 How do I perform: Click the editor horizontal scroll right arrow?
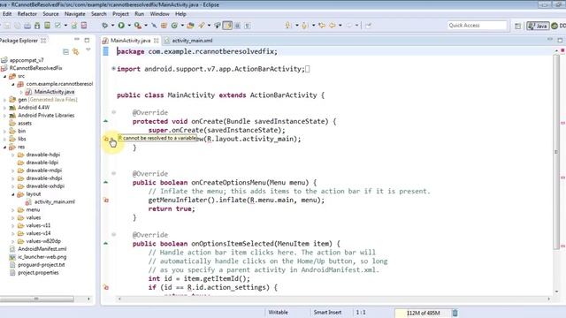coord(549,299)
